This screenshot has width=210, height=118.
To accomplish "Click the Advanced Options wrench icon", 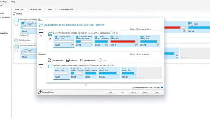I will point(40,92).
